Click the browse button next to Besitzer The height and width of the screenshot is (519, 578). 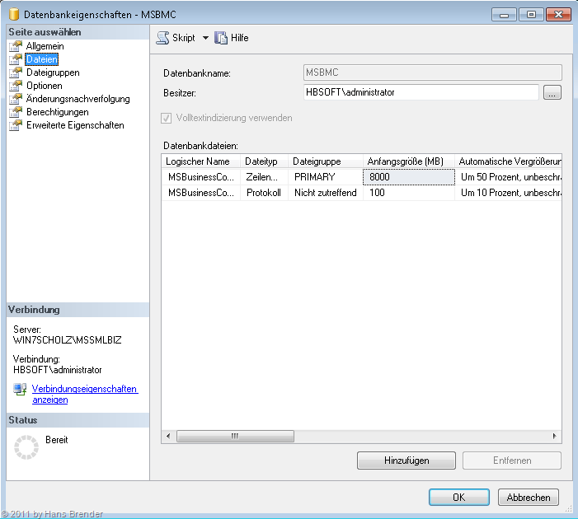point(552,93)
